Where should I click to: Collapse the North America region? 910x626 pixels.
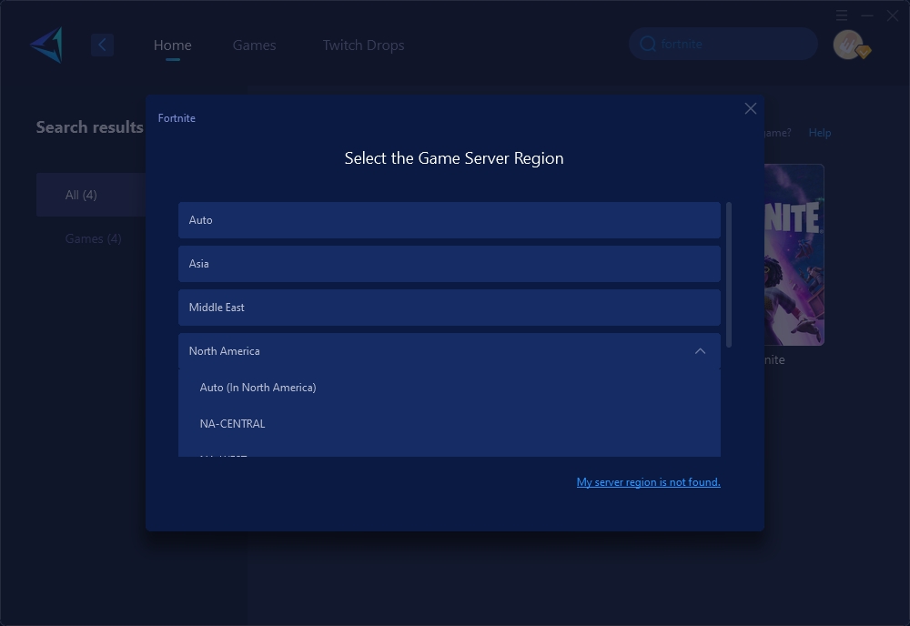click(700, 351)
